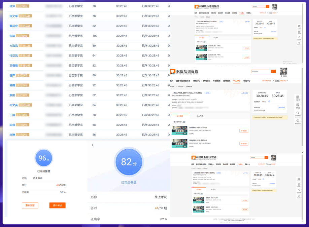Open 课程中心 menu in middle panel navigation

[x=196, y=81]
